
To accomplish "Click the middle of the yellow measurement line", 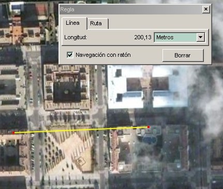I will tap(81, 130).
